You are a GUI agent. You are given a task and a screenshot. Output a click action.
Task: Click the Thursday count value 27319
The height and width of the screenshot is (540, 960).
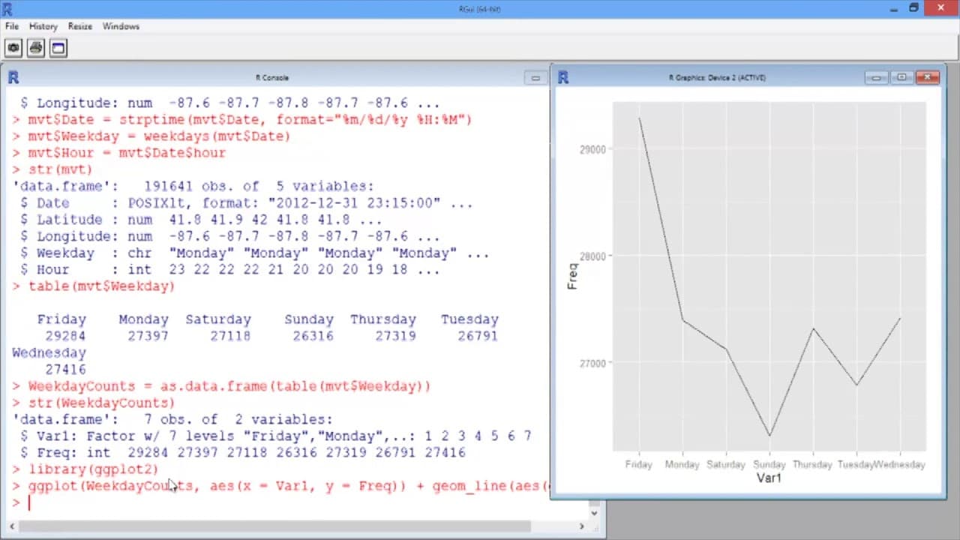(x=395, y=336)
